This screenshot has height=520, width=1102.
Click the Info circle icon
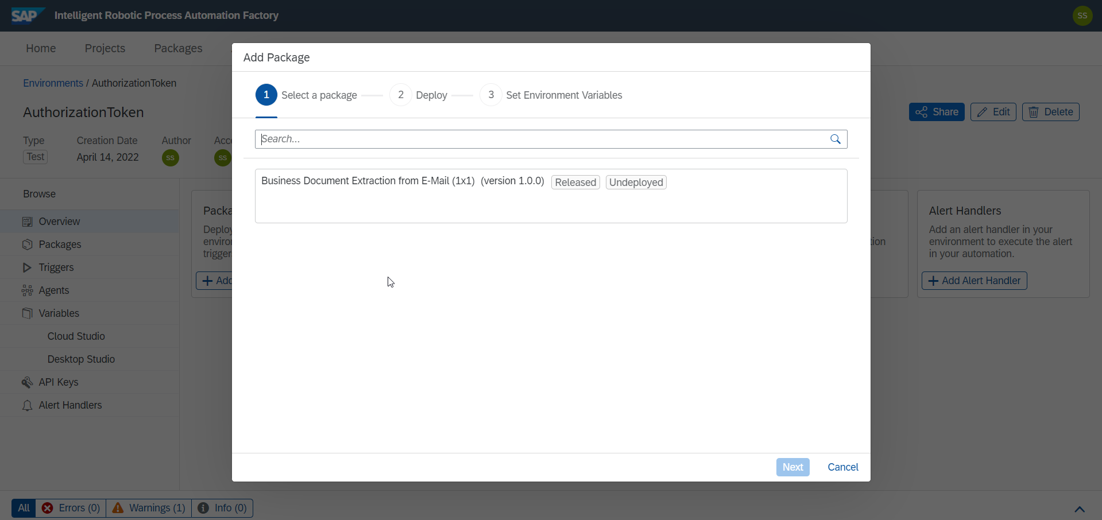pos(203,508)
